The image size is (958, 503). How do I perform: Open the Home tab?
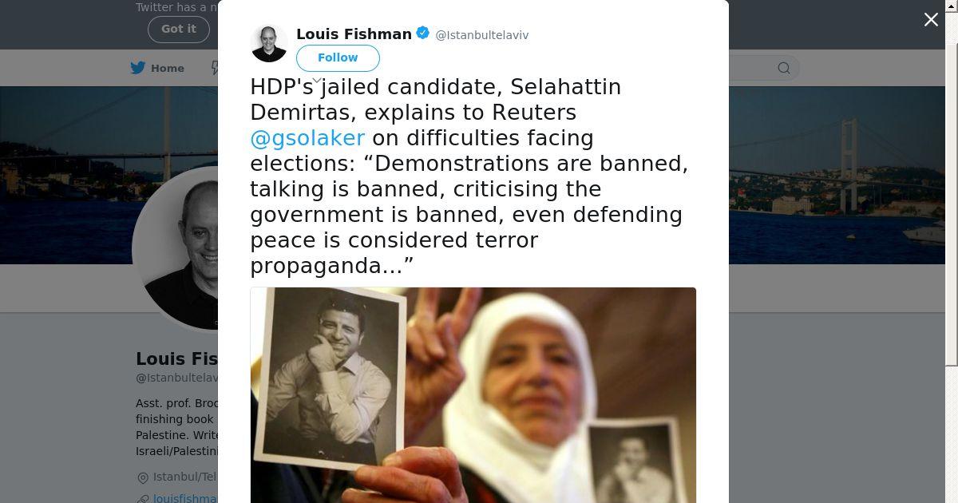158,68
